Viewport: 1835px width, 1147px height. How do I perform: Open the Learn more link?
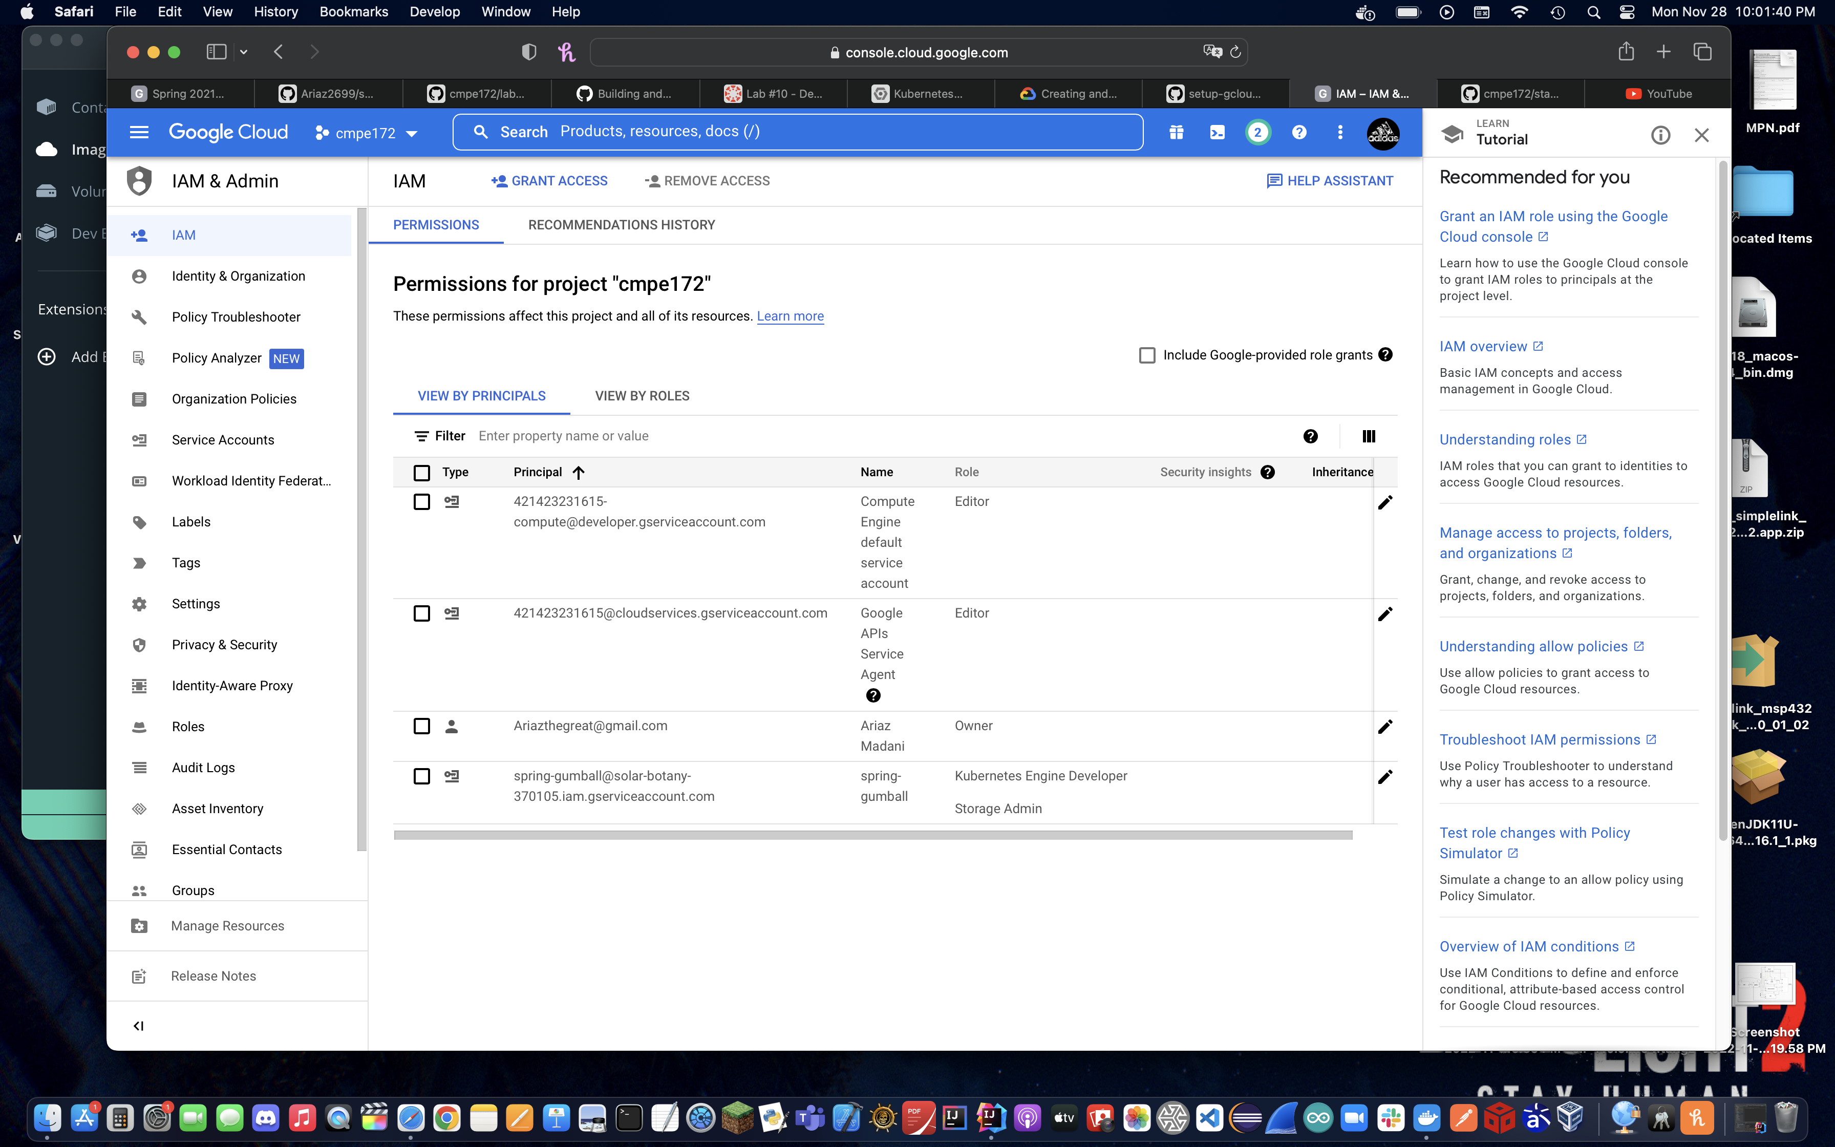[x=790, y=316]
